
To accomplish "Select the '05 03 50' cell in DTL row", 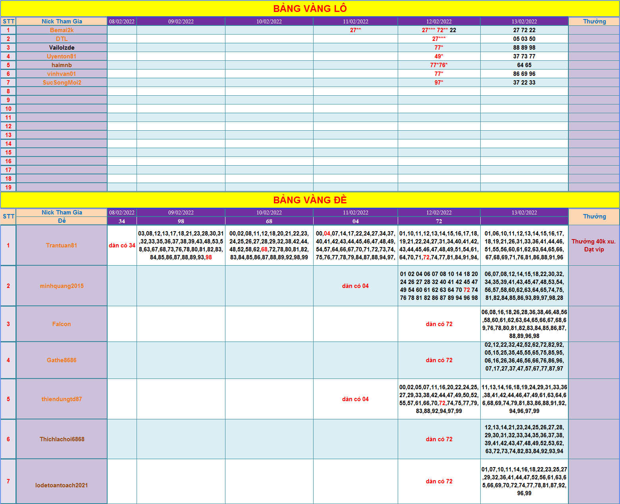I will pyautogui.click(x=524, y=39).
